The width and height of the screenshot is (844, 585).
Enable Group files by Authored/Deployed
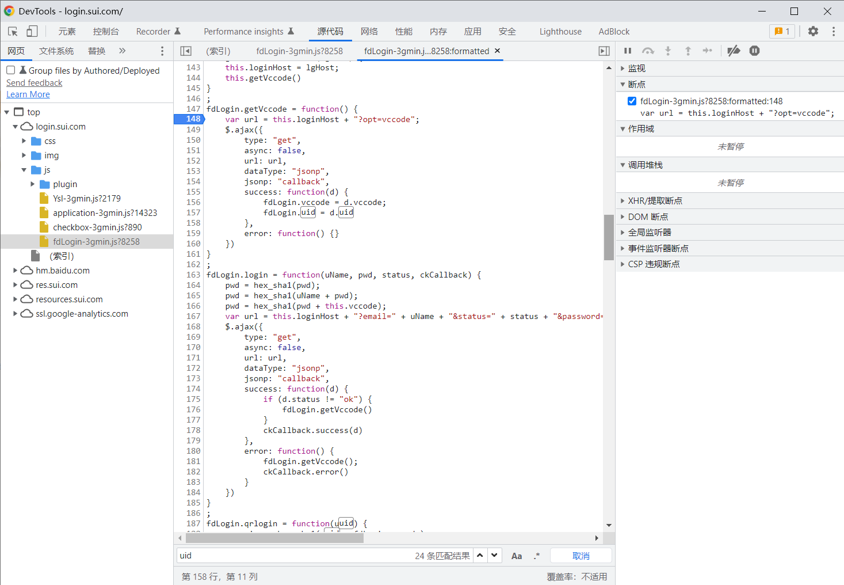click(x=11, y=70)
